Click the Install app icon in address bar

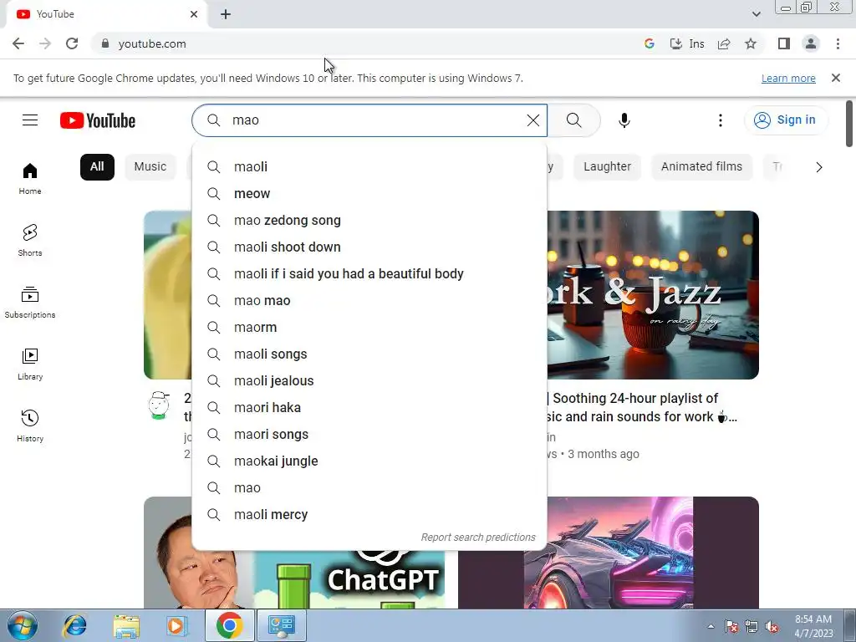(687, 43)
